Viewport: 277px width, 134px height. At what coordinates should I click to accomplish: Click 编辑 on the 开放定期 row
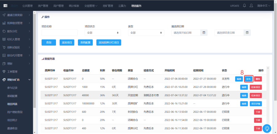tap(244, 95)
